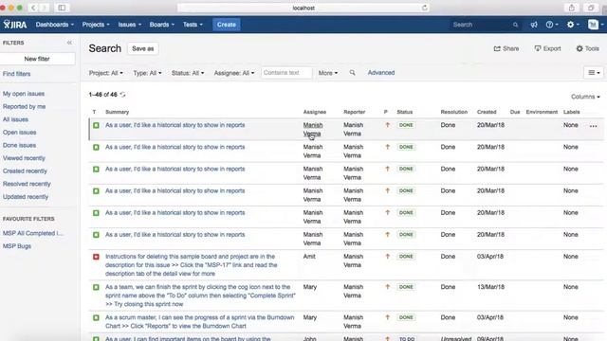Click Share button

pos(506,48)
